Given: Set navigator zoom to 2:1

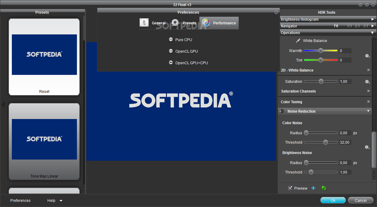Looking at the screenshot, I should pos(357,26).
